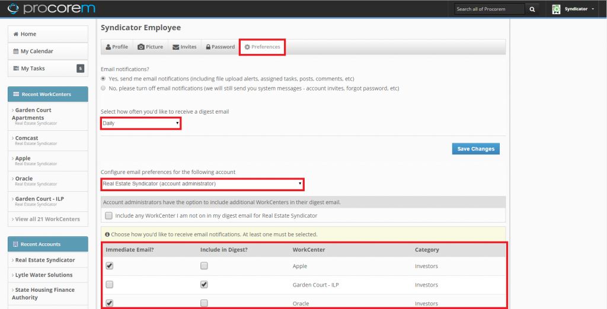Click the Recent WorkCenters header
This screenshot has height=309, width=607.
[x=48, y=94]
